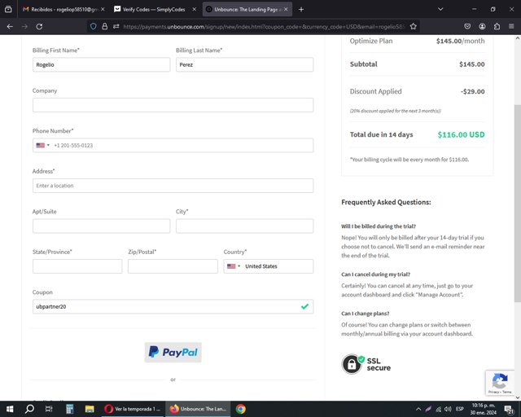Click 'Can I change plans?' question

pos(366,314)
